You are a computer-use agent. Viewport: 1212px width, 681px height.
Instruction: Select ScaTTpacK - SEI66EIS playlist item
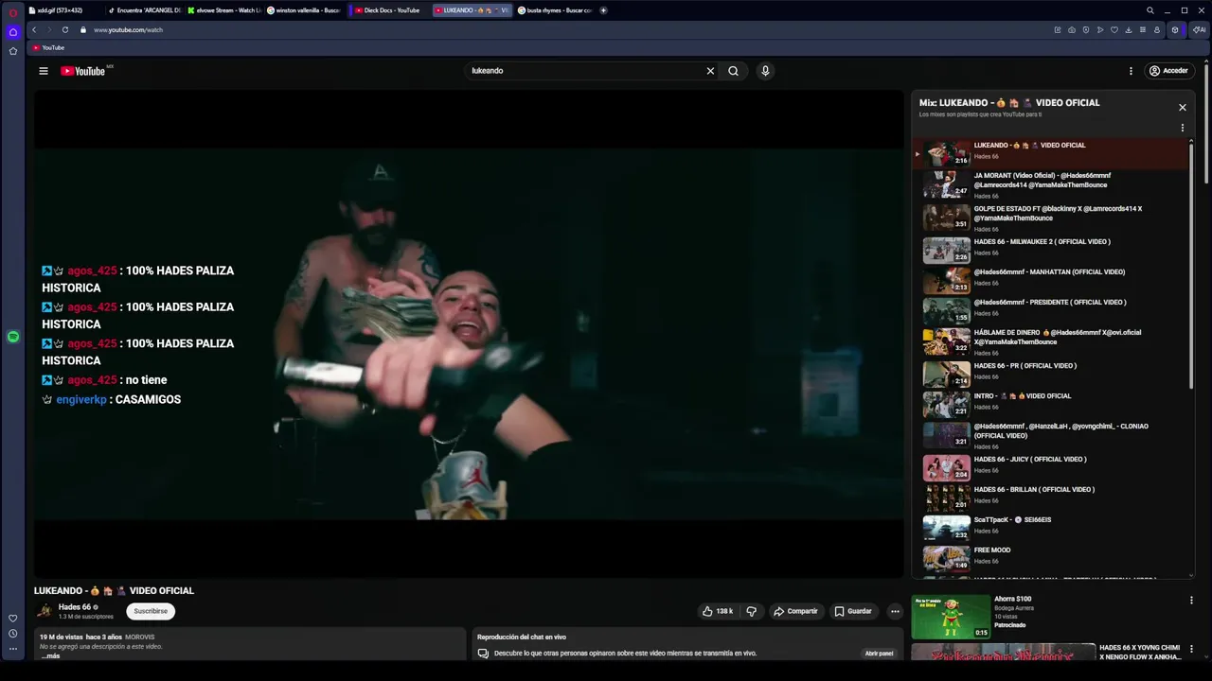[x=1049, y=528]
